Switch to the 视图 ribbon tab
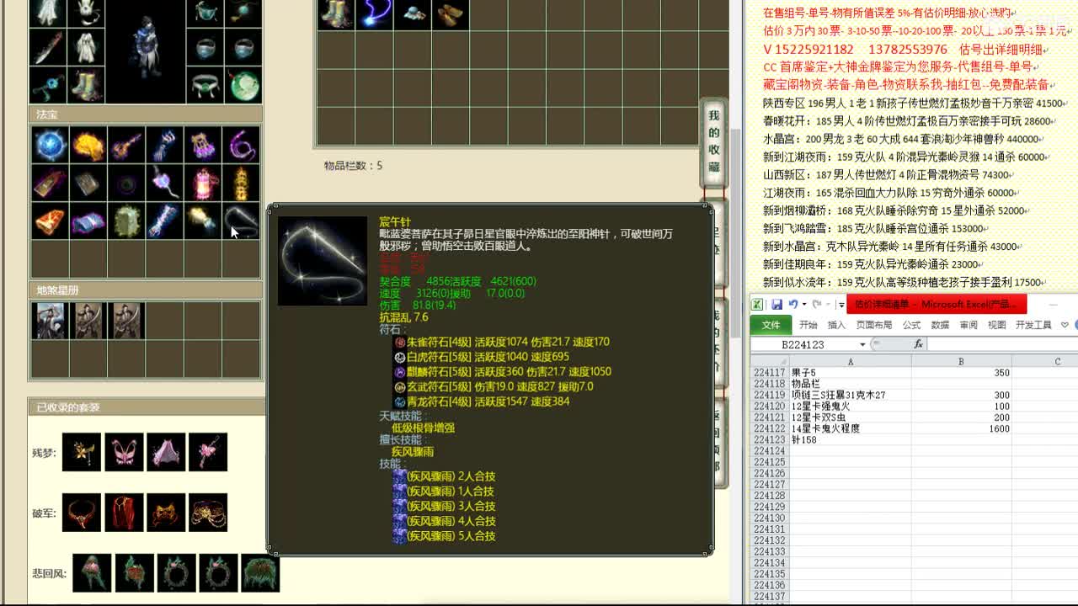The height and width of the screenshot is (606, 1078). coord(997,325)
